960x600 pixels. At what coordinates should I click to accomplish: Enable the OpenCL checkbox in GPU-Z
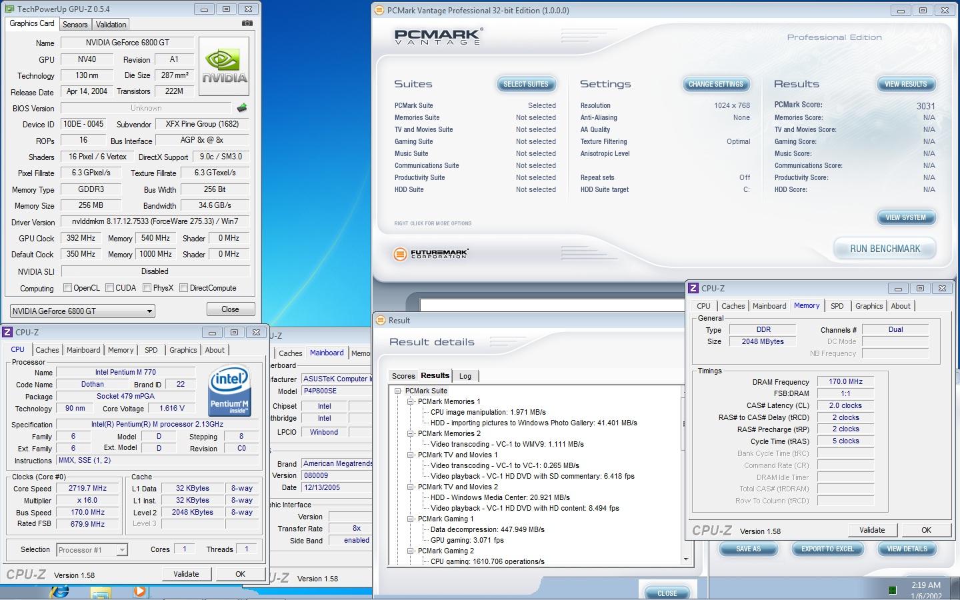coord(67,288)
